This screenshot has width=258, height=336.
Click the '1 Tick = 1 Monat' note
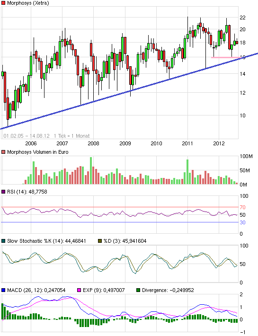pyautogui.click(x=72, y=136)
